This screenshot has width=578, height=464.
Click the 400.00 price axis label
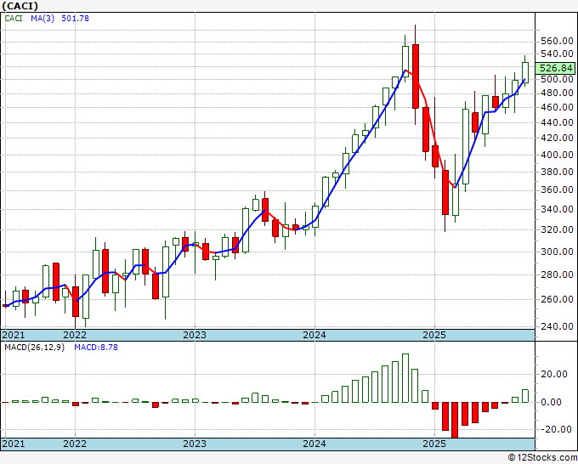(x=558, y=156)
